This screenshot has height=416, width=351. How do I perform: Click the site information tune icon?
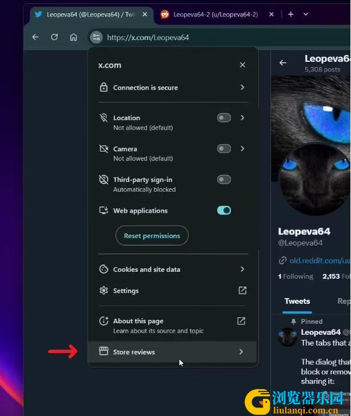[96, 37]
